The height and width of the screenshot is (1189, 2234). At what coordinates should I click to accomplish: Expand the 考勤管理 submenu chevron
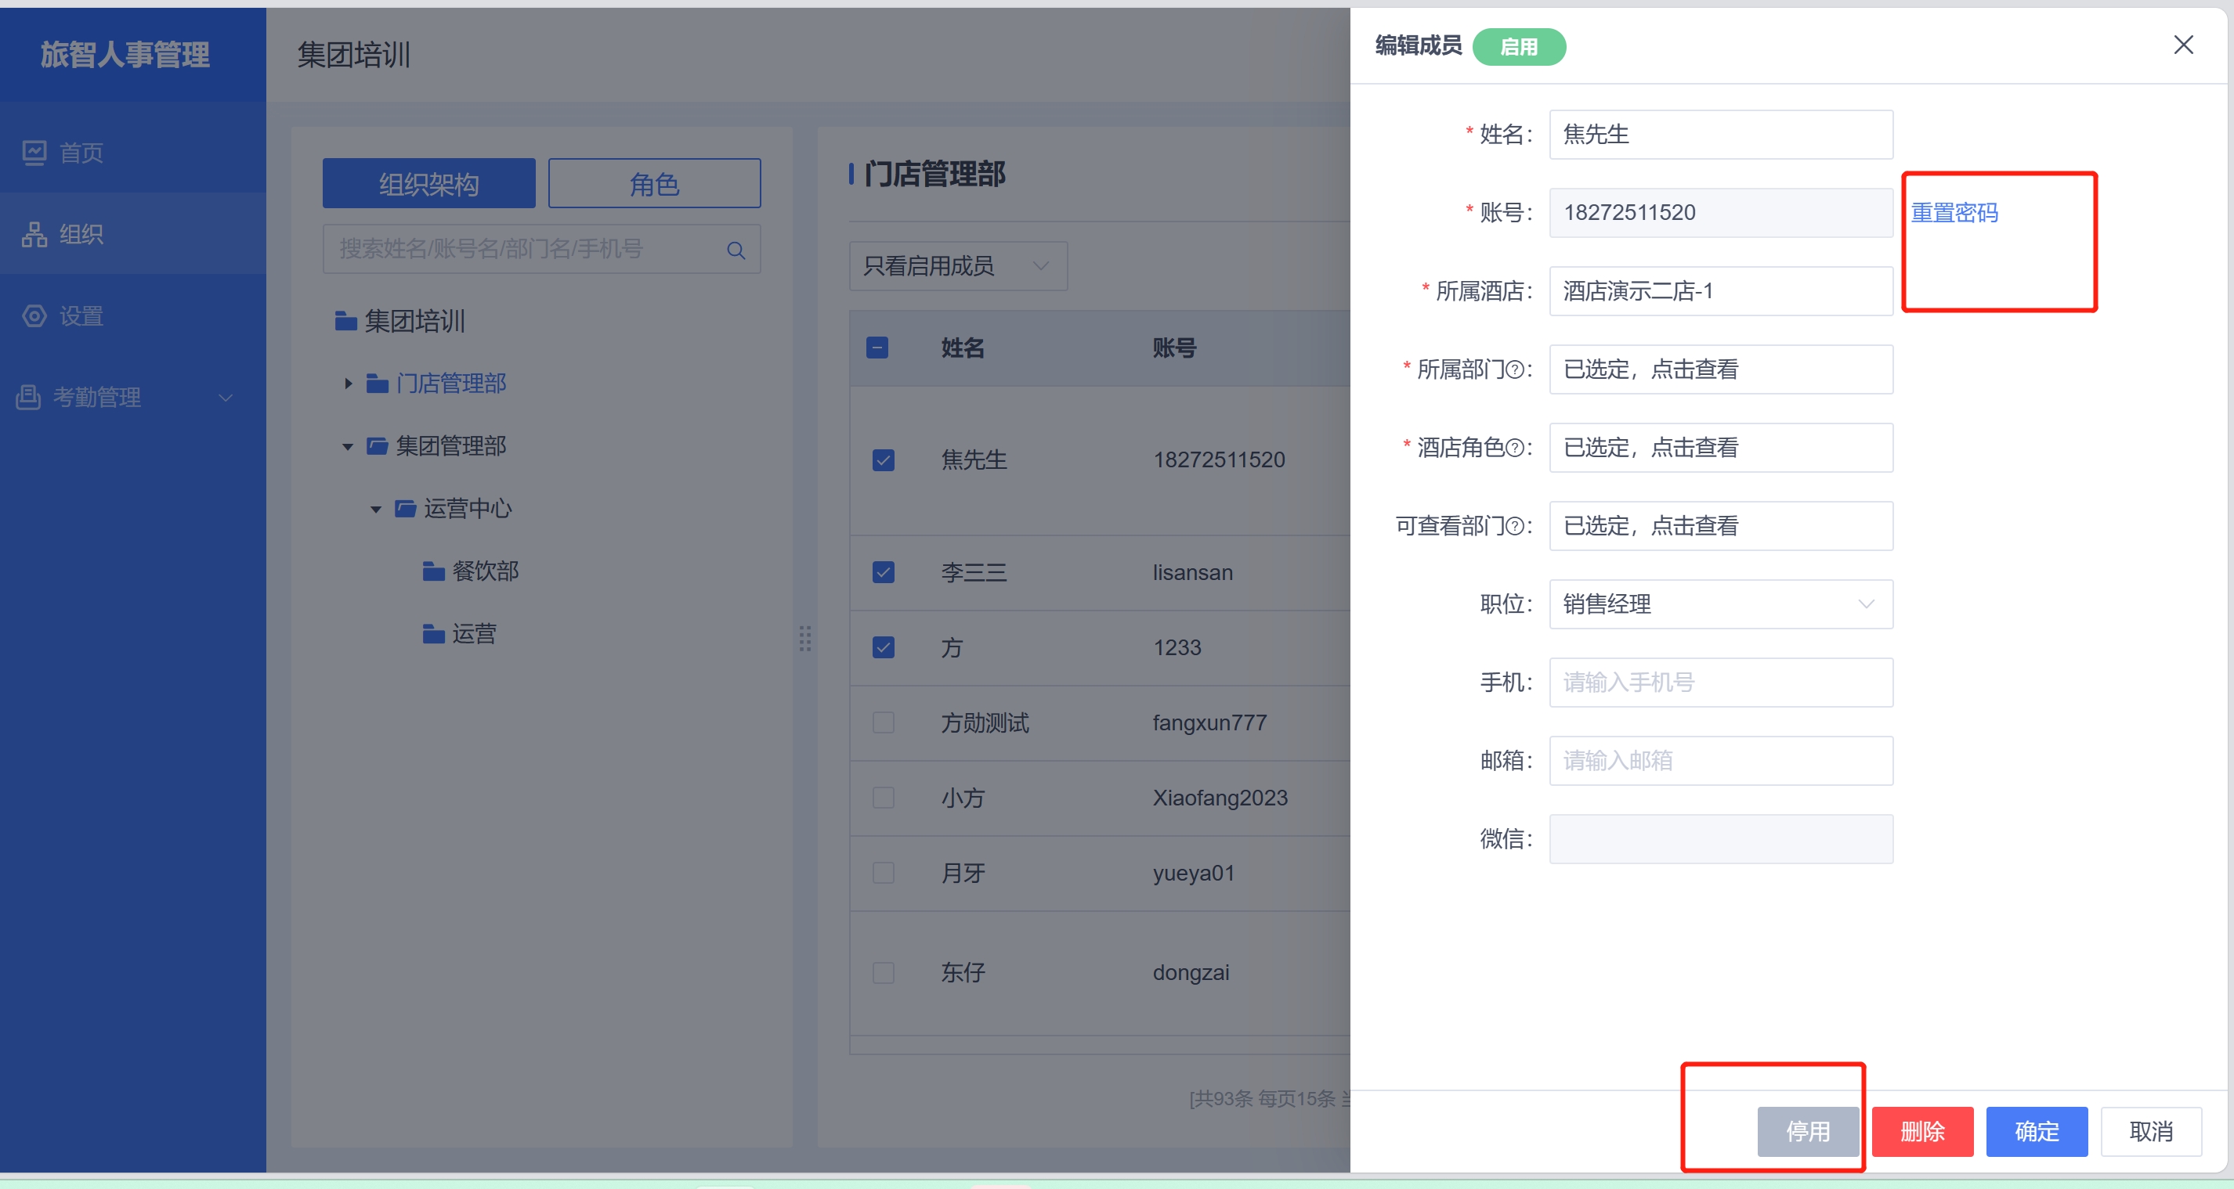coord(226,398)
